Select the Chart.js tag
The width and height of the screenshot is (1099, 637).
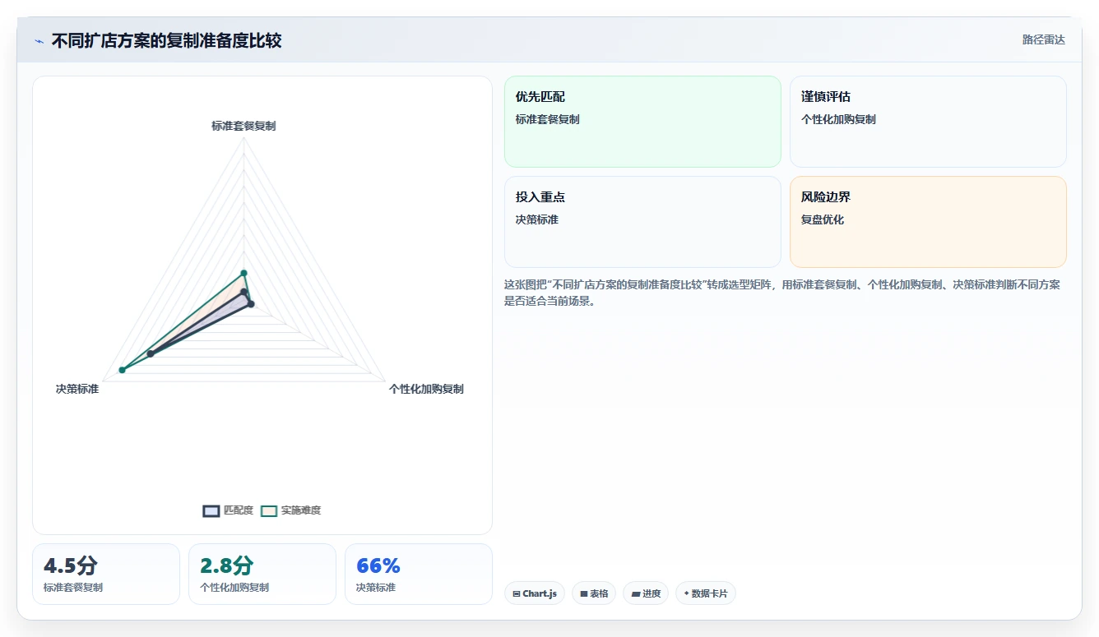tap(535, 593)
